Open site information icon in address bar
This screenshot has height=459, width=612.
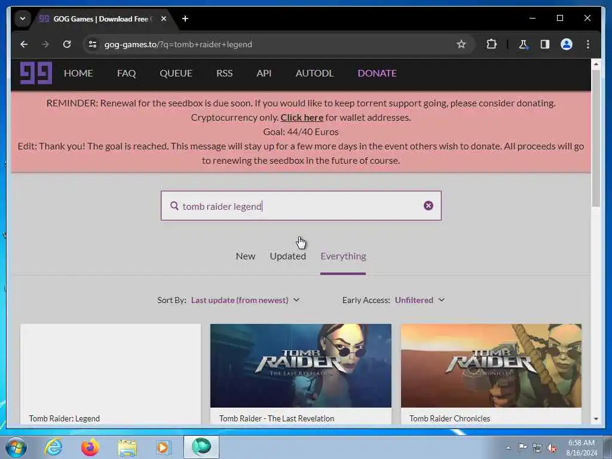pos(93,44)
